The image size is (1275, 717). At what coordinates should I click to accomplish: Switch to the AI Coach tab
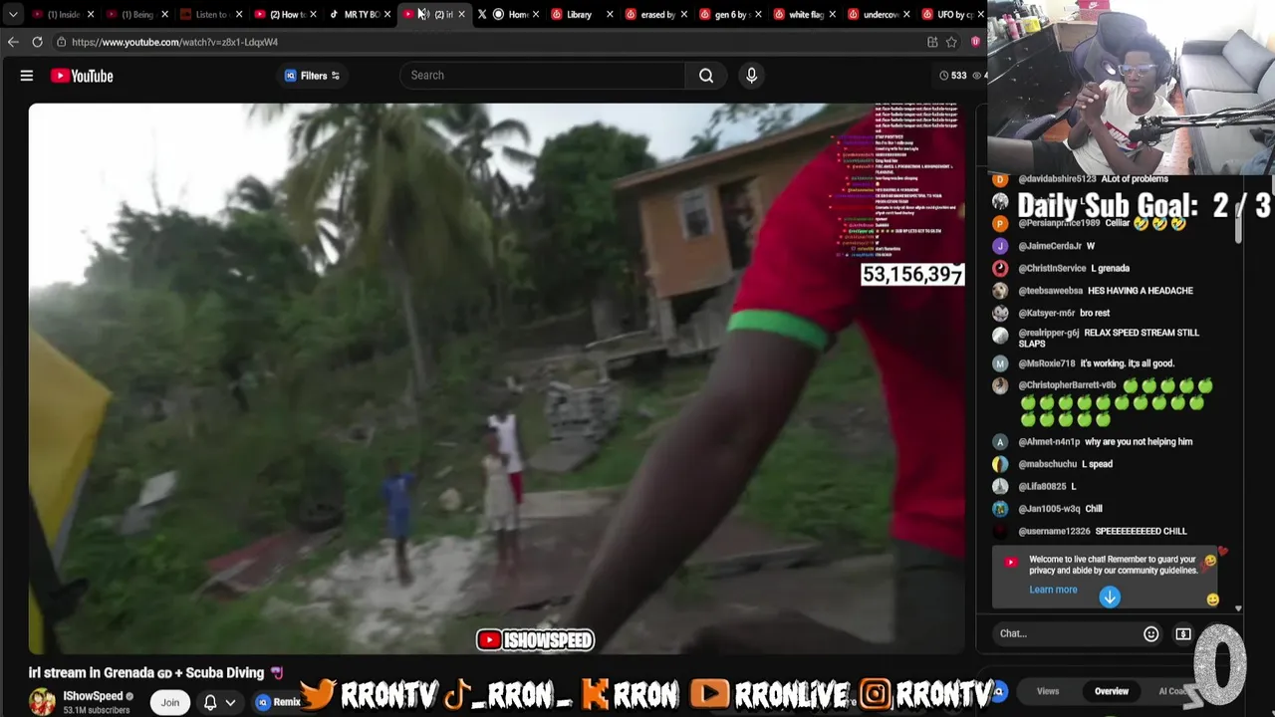[x=1173, y=691]
